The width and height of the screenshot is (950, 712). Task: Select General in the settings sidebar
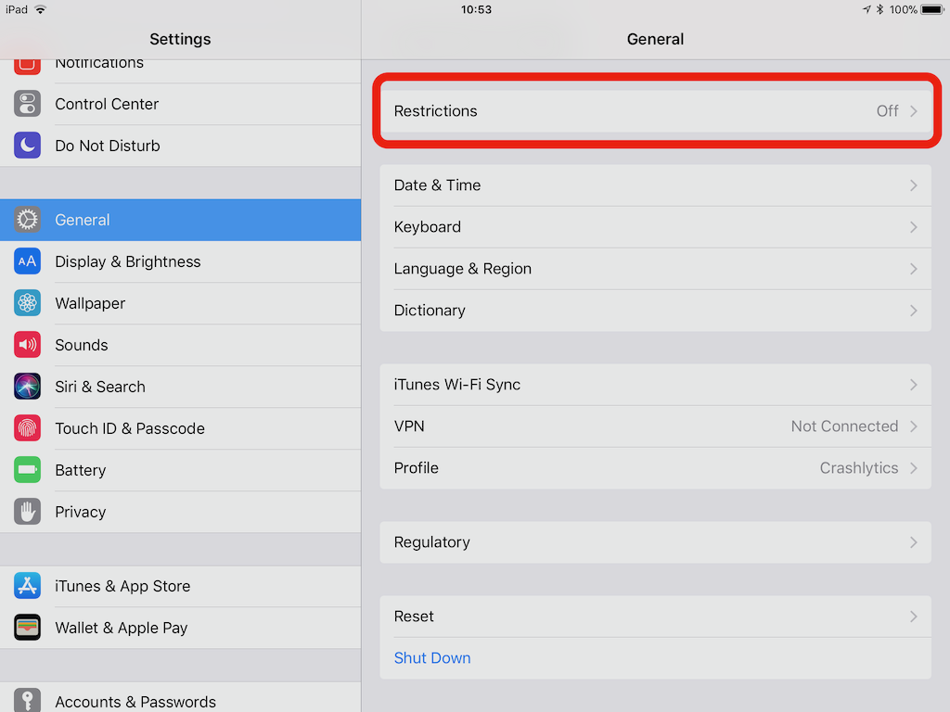click(181, 220)
